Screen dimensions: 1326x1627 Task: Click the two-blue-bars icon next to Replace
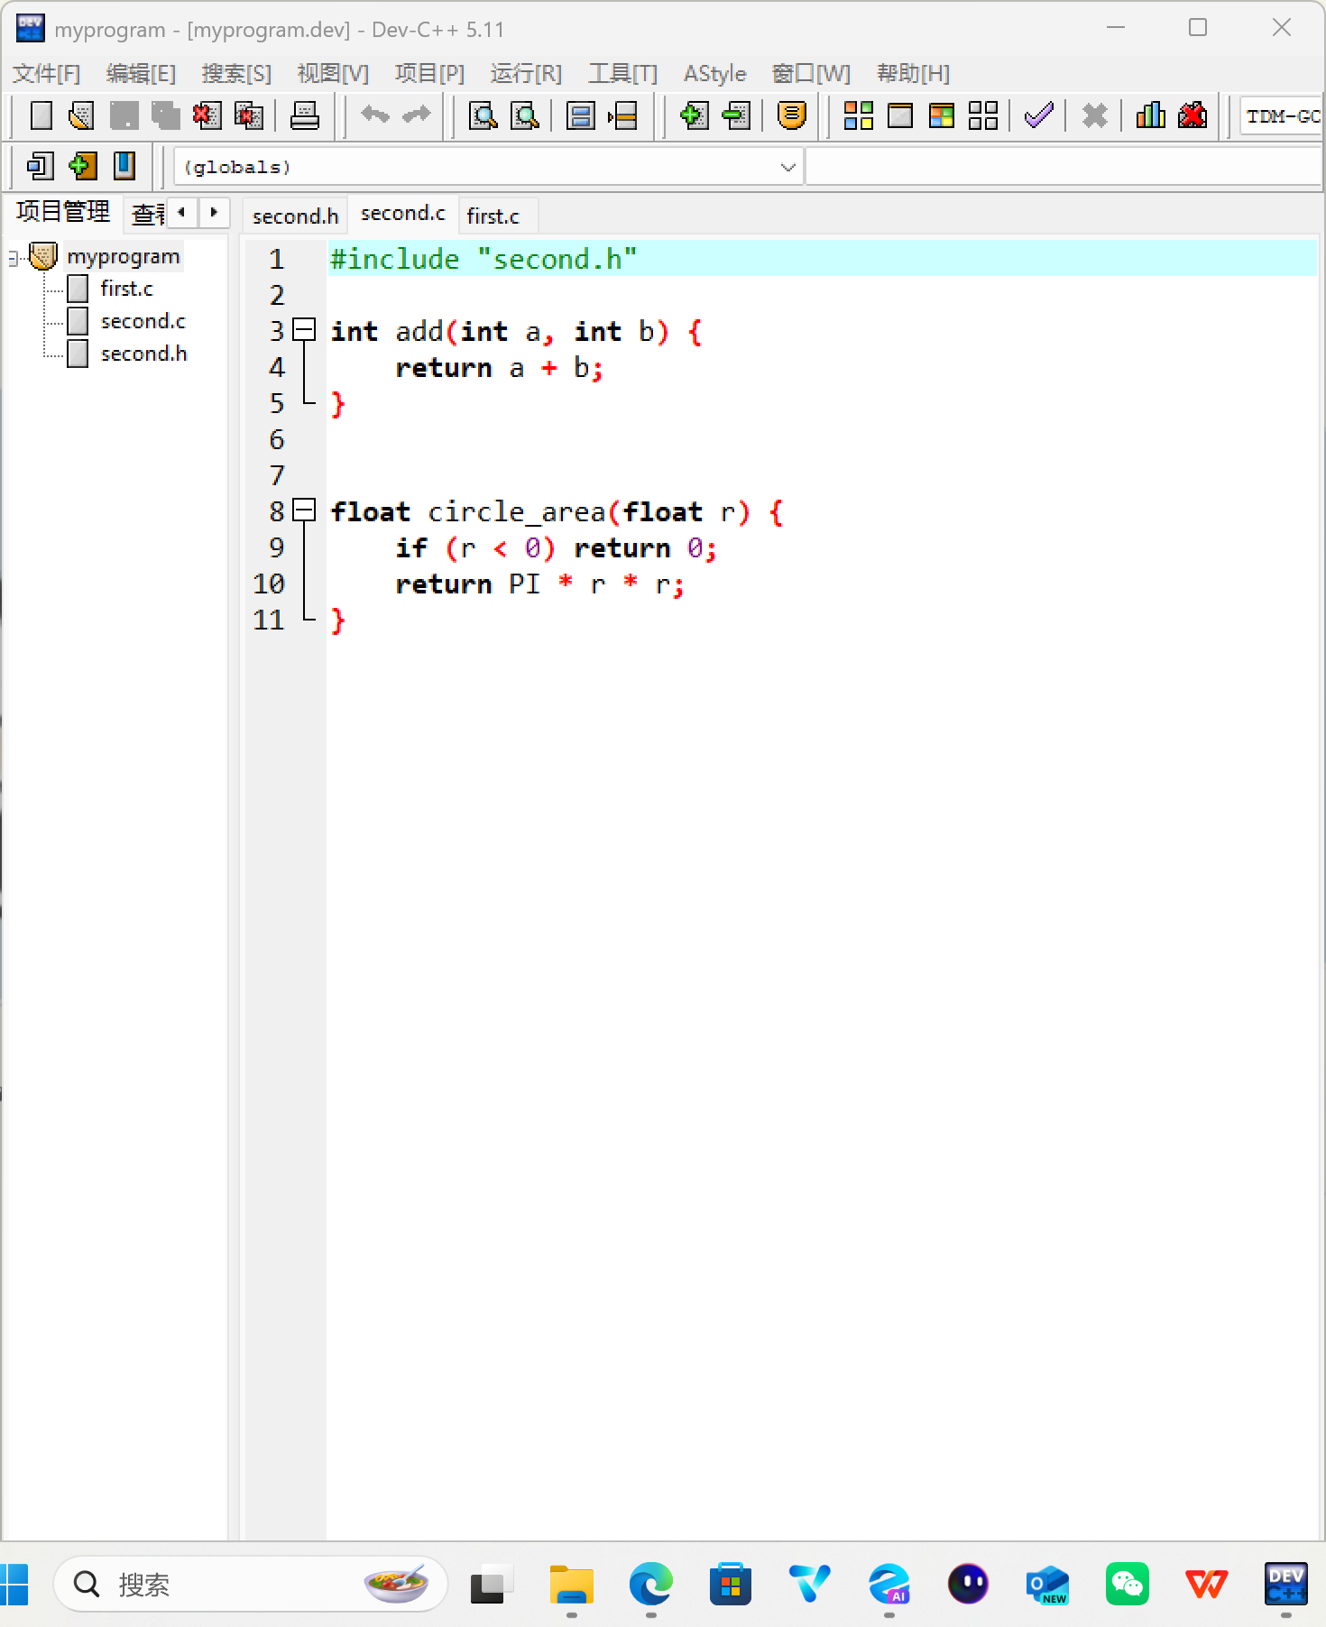pyautogui.click(x=580, y=115)
